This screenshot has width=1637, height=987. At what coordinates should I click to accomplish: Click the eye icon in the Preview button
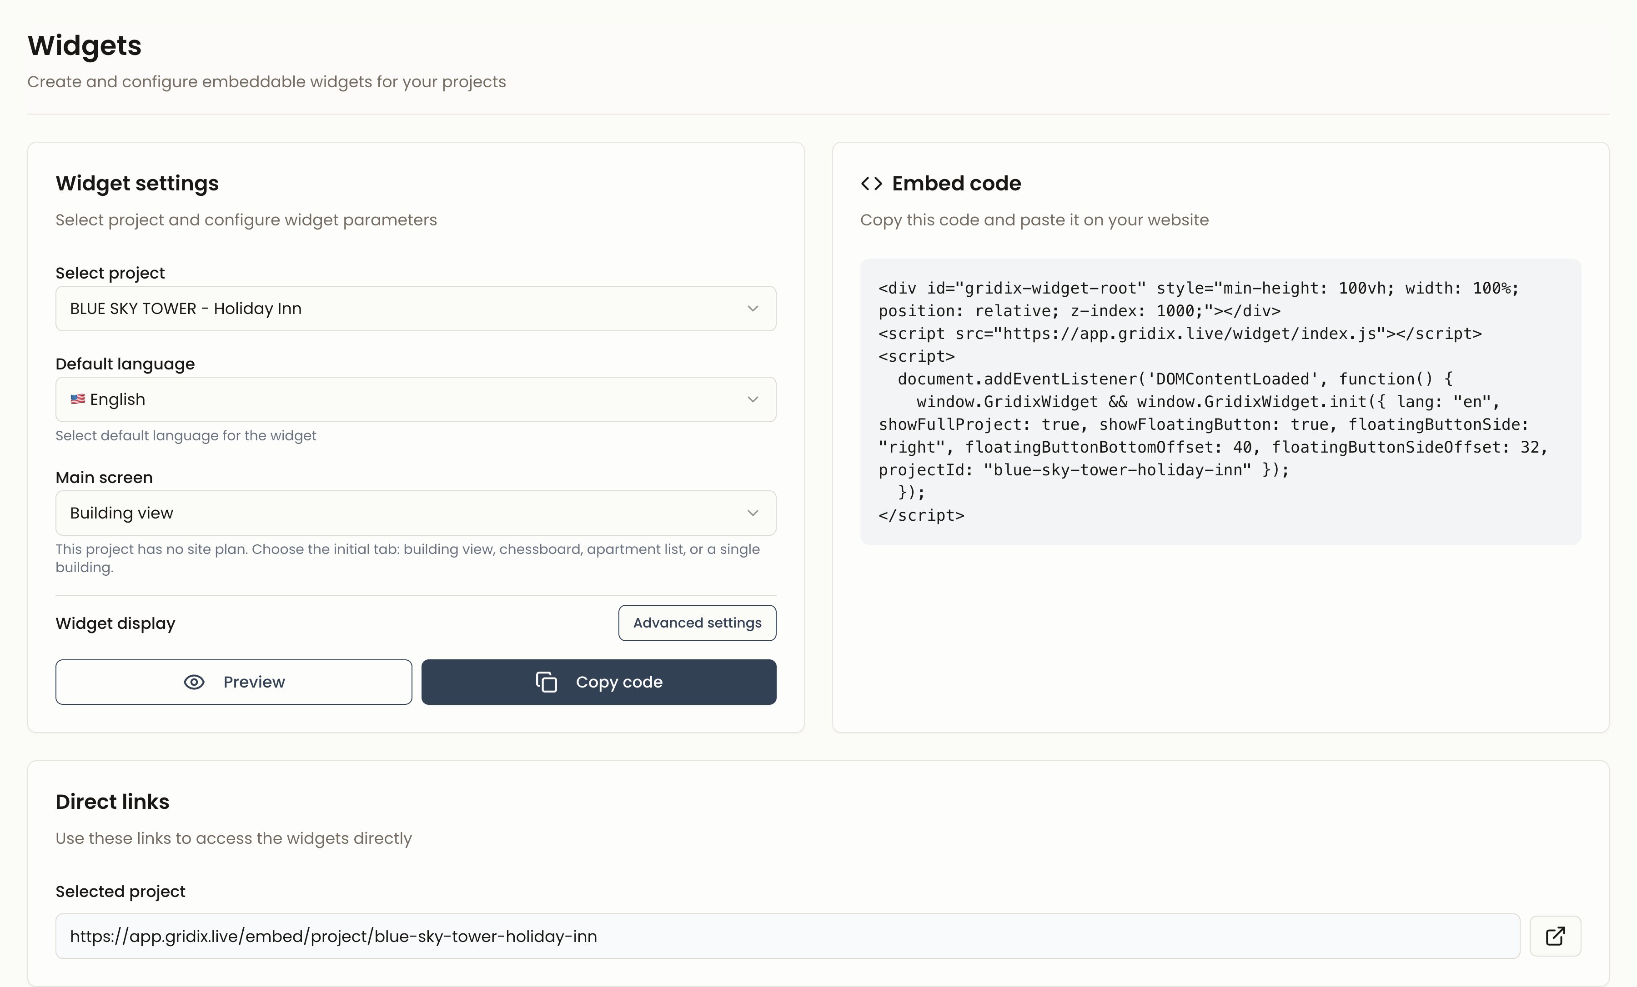pos(194,682)
